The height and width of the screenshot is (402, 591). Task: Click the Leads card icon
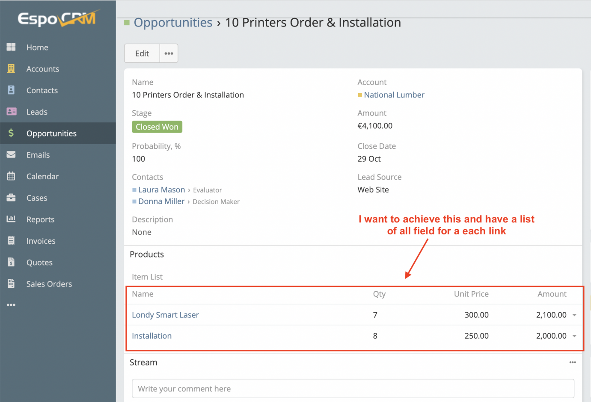pos(11,112)
